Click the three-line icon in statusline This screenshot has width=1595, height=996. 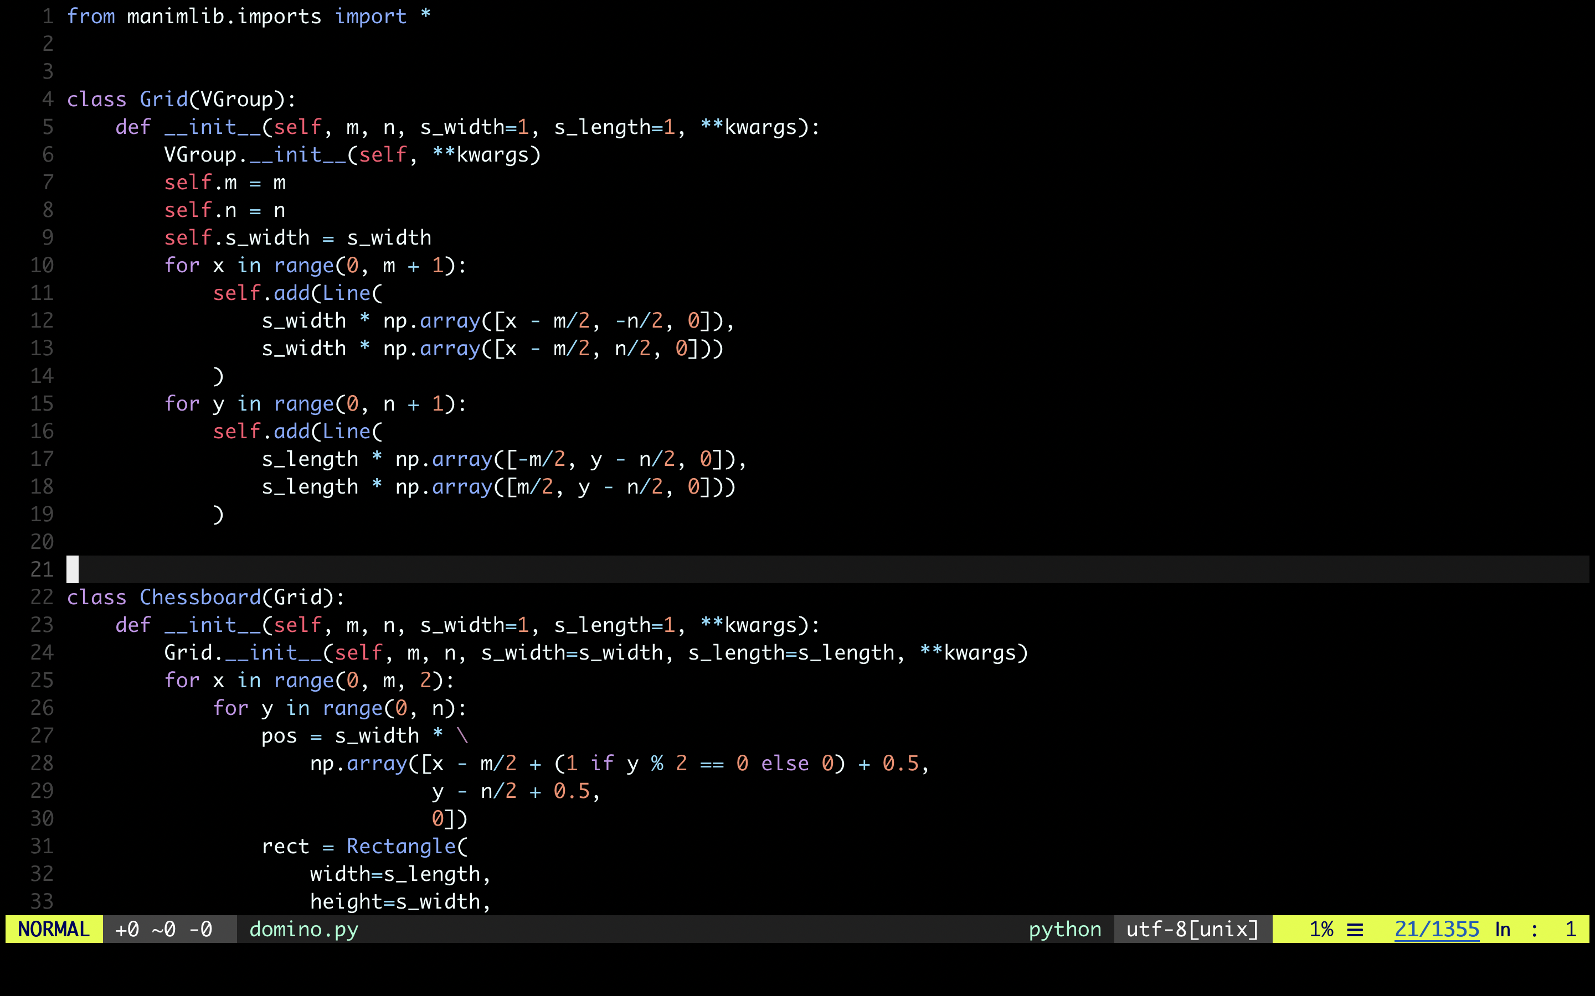(x=1355, y=930)
